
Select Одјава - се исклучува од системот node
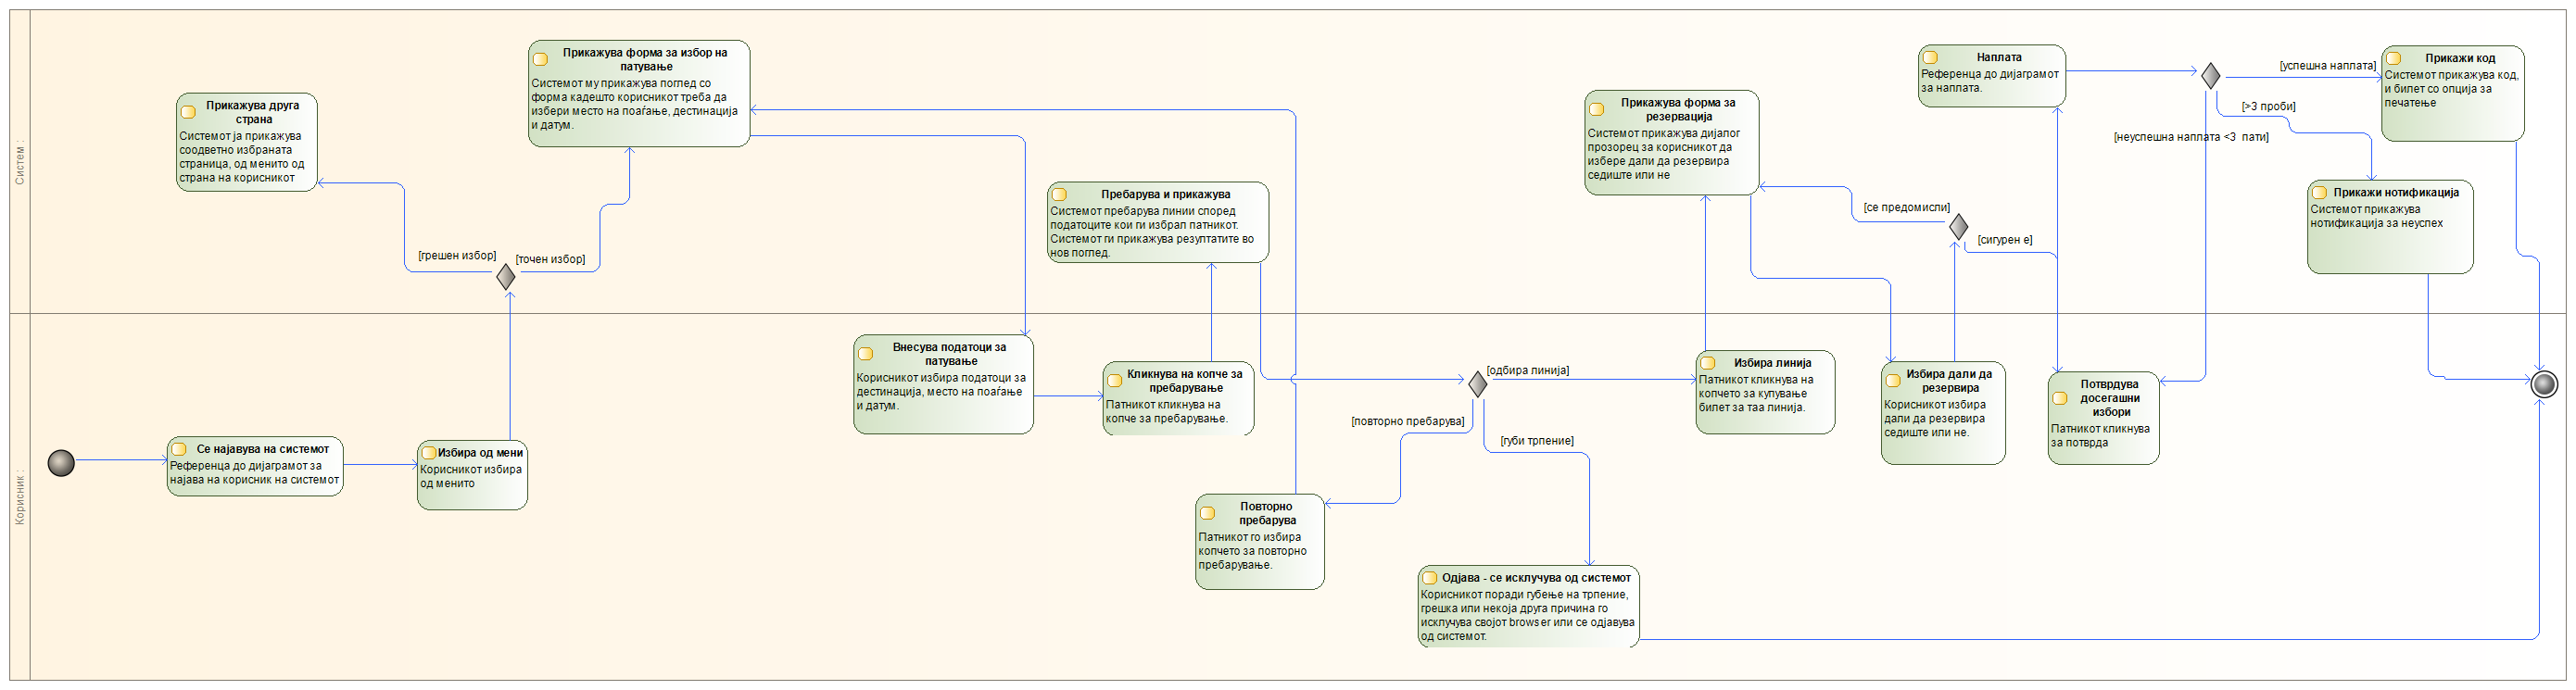point(1528,607)
